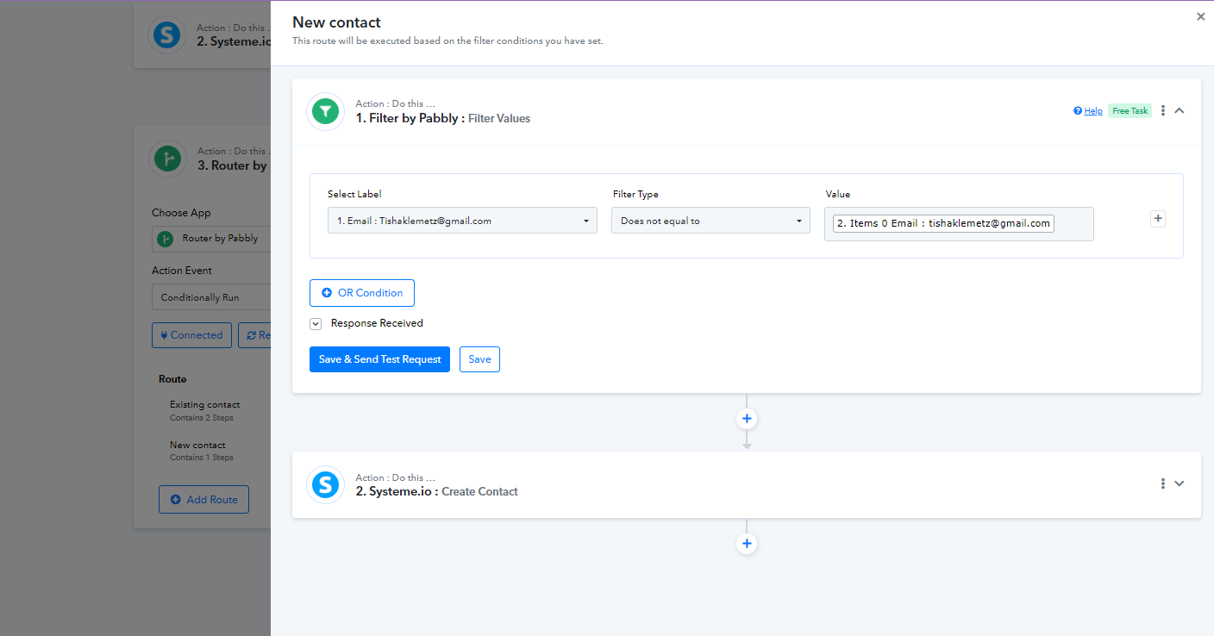1214x636 pixels.
Task: Add step between Filter and Systeme.io
Action: tap(747, 419)
